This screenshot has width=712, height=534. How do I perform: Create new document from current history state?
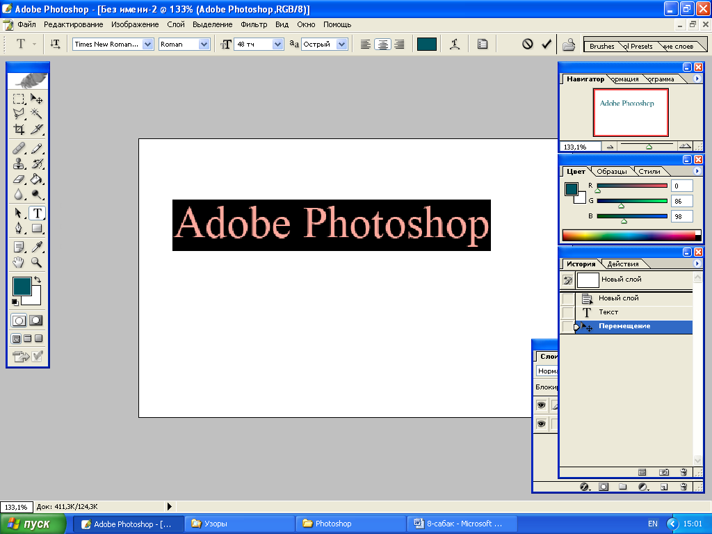click(642, 472)
